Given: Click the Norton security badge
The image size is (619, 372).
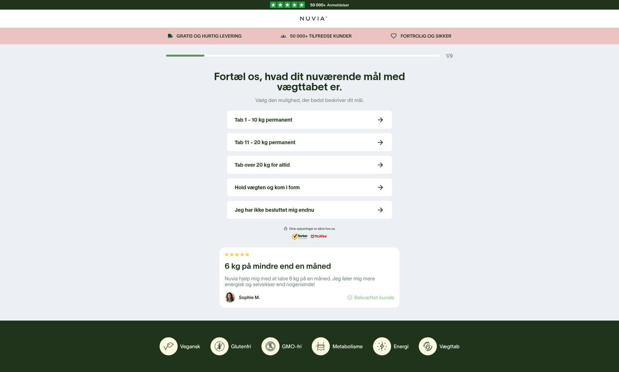Looking at the screenshot, I should pyautogui.click(x=300, y=236).
